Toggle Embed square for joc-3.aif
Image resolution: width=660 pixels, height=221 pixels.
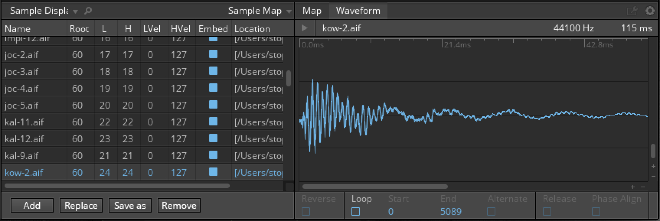tap(213, 71)
